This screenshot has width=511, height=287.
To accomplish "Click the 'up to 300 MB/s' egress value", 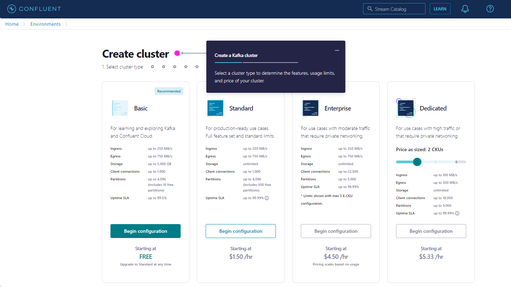I will coord(446,183).
